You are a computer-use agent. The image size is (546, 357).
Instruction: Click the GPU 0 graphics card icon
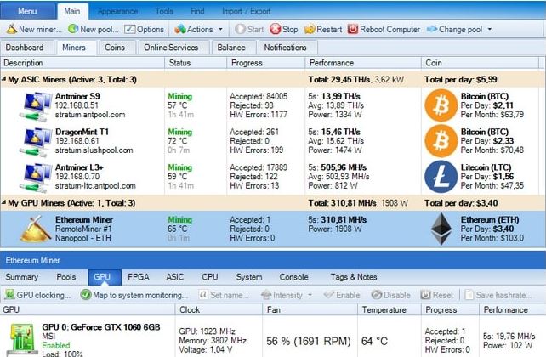pyautogui.click(x=21, y=339)
